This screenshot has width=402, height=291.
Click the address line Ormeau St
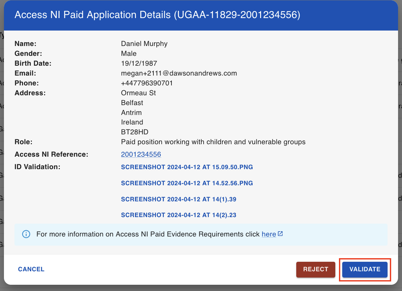click(139, 93)
